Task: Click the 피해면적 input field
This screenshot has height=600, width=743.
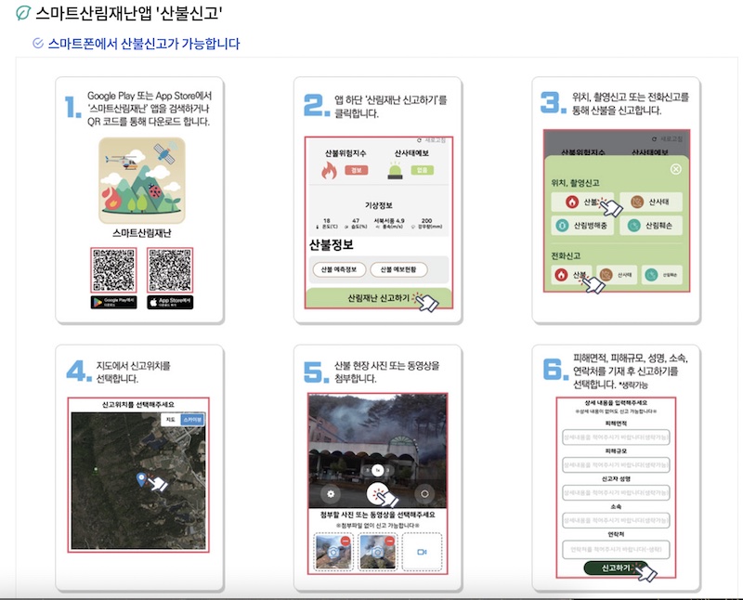Action: (x=616, y=437)
